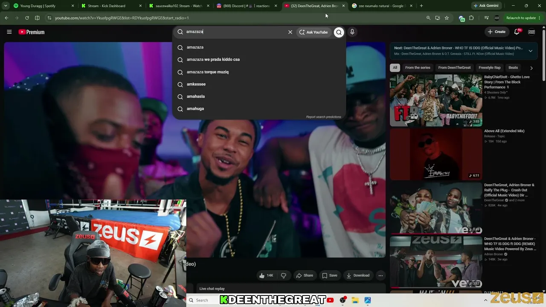The height and width of the screenshot is (307, 546).
Task: Switch to the zee nxumalo Google tab
Action: pyautogui.click(x=383, y=6)
